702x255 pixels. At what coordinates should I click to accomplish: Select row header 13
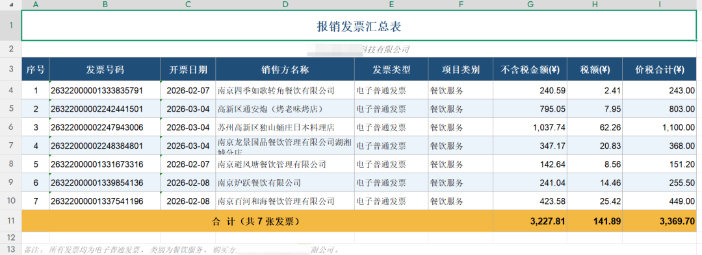11,249
